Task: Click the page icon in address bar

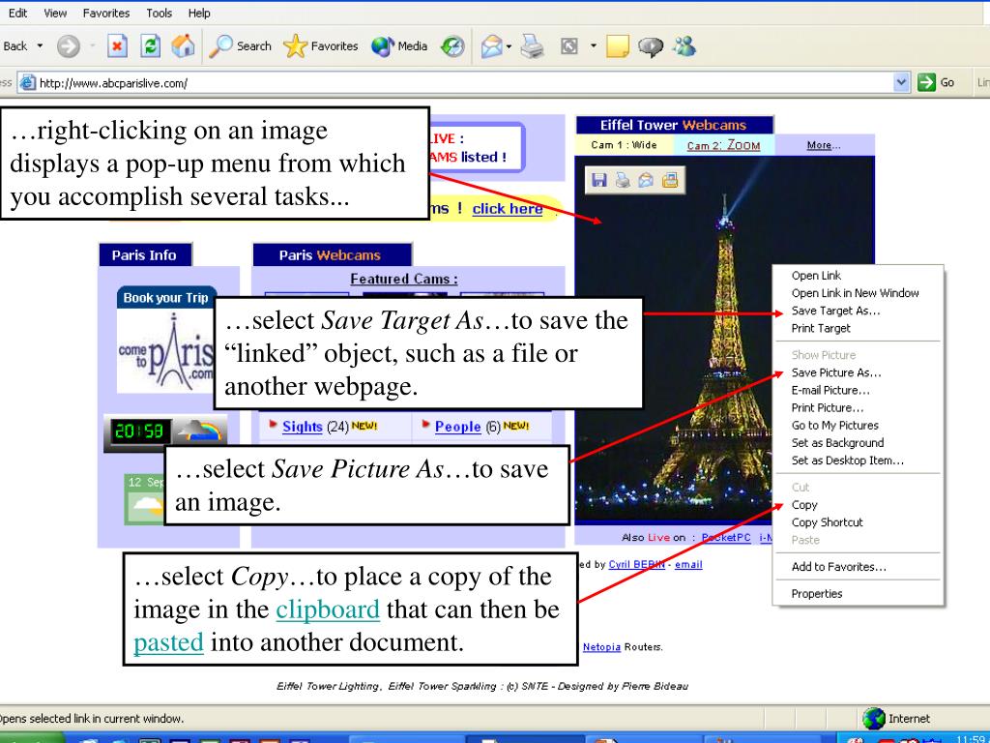Action: click(27, 83)
